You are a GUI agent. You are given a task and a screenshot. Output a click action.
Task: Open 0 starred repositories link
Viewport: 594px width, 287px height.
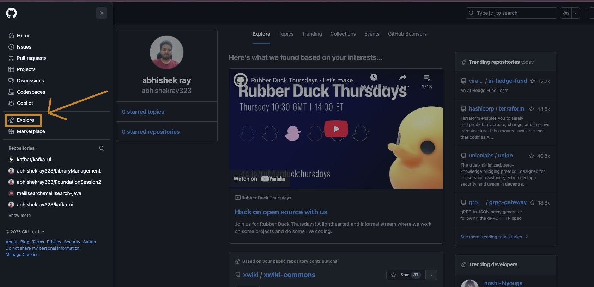(x=151, y=132)
